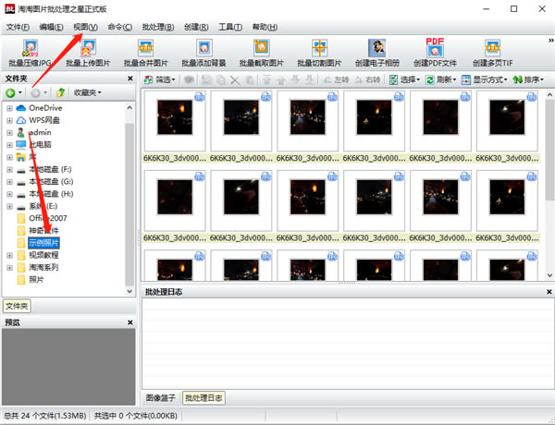Click the save disk icon in file toolbar
555x425 pixels.
coord(206,80)
